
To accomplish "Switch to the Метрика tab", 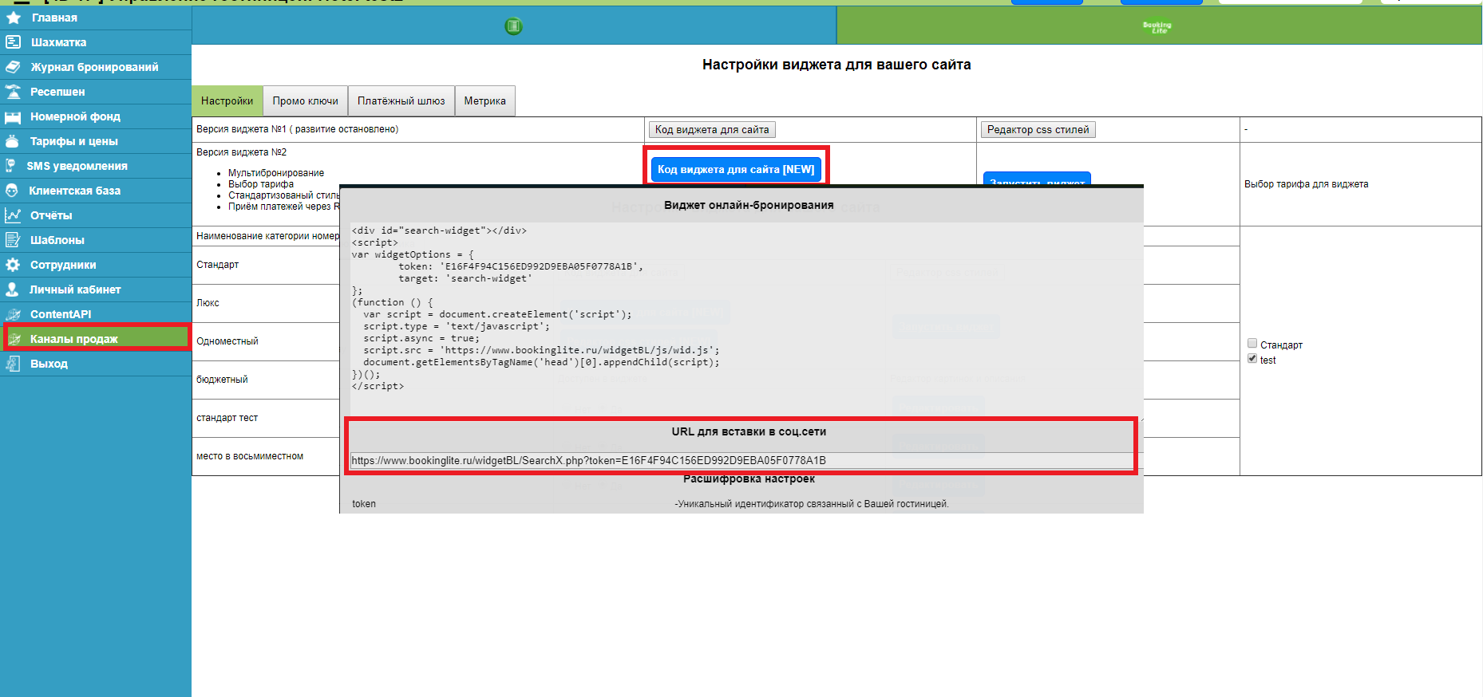I will [484, 101].
